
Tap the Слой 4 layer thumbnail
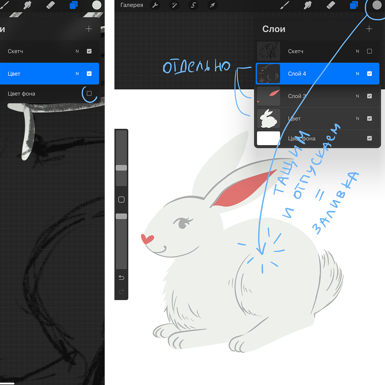(x=269, y=74)
